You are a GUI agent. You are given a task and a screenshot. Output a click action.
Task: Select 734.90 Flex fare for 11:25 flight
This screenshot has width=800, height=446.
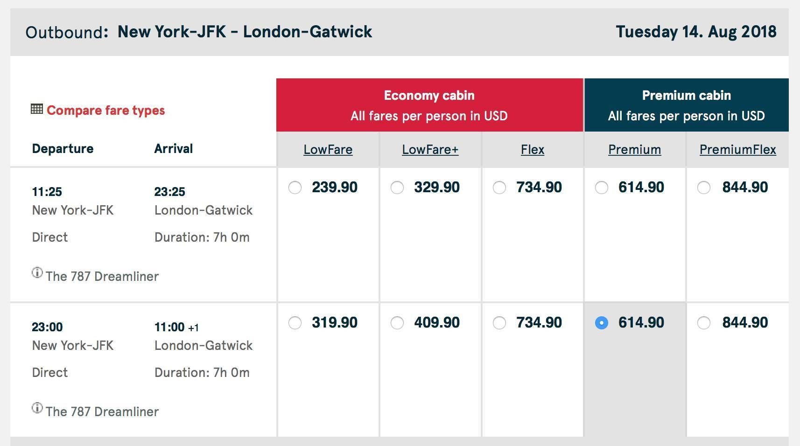(x=499, y=188)
